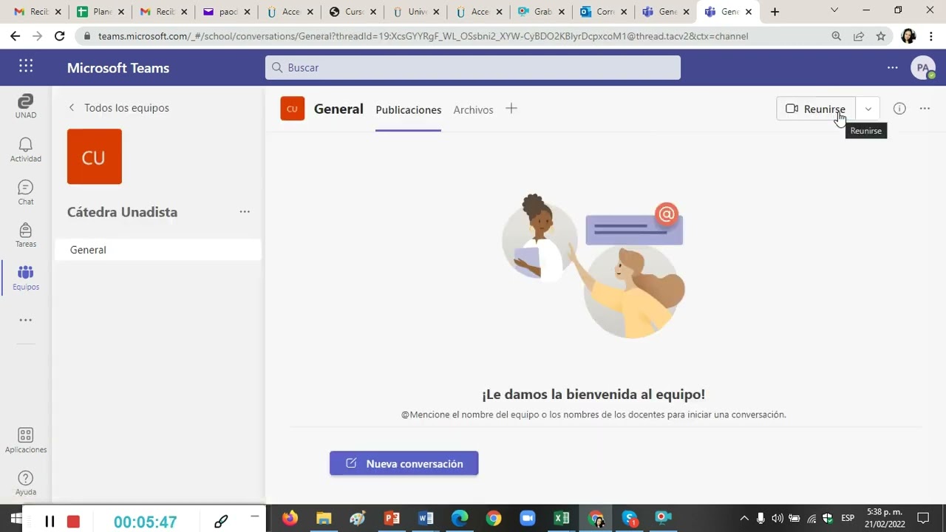Open Actividad bell in sidebar
The image size is (946, 532).
click(x=26, y=149)
